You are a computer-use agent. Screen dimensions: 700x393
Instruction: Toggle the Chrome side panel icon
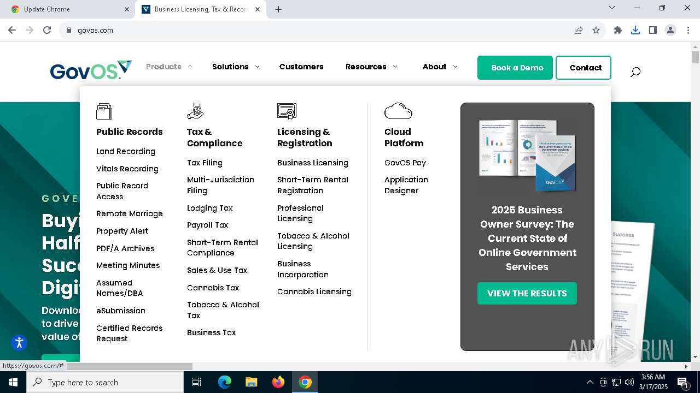click(x=653, y=30)
